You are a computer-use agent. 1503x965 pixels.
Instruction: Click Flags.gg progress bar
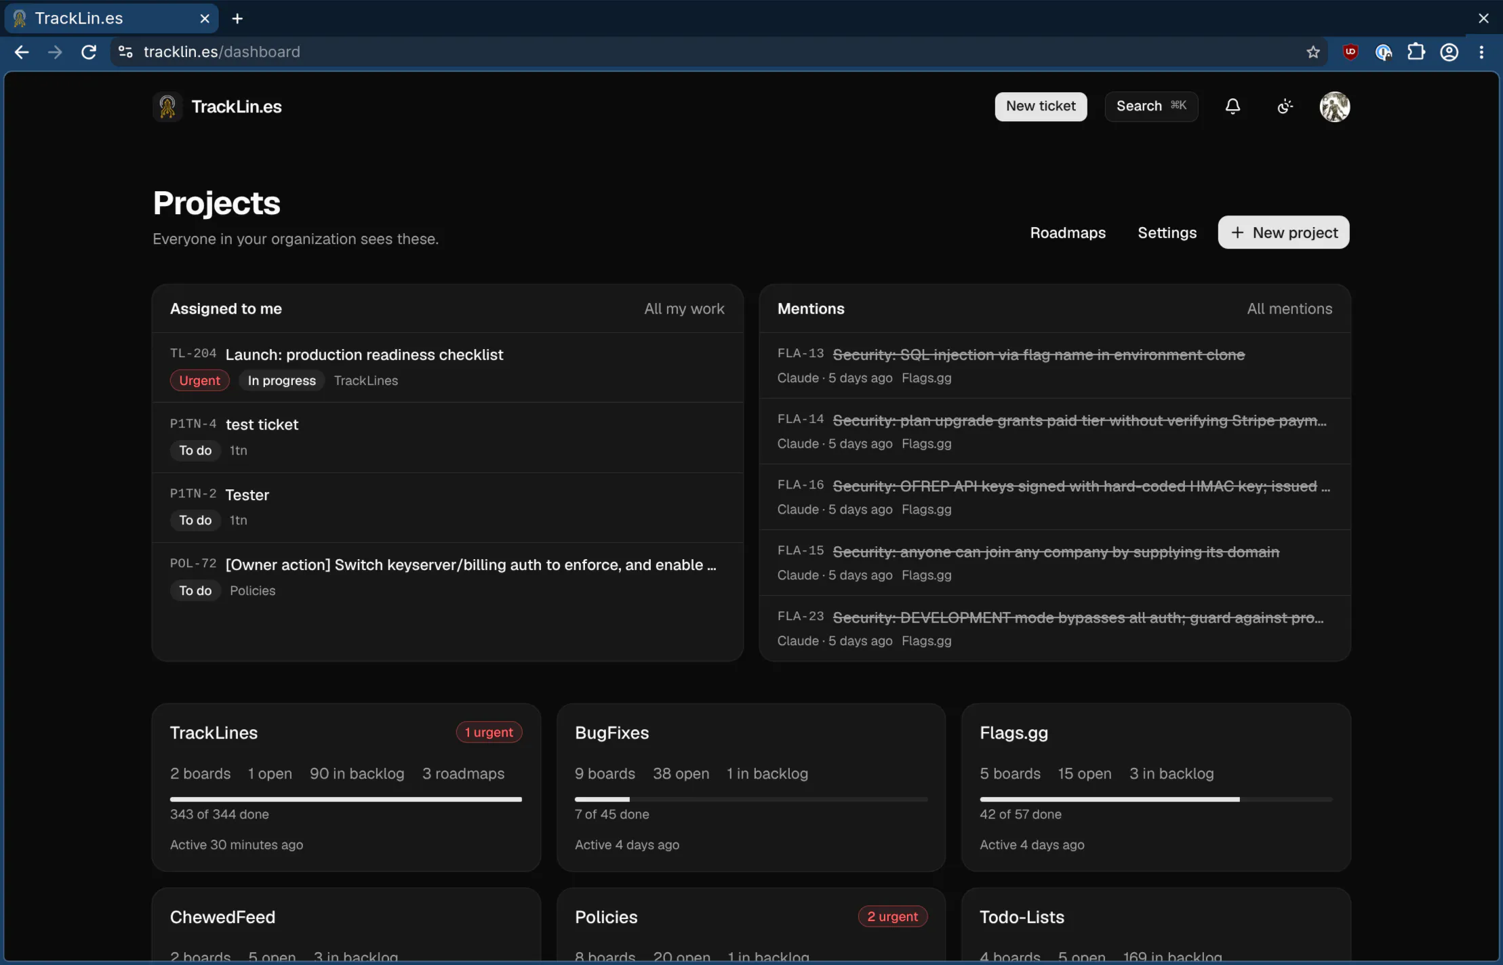[x=1156, y=799]
